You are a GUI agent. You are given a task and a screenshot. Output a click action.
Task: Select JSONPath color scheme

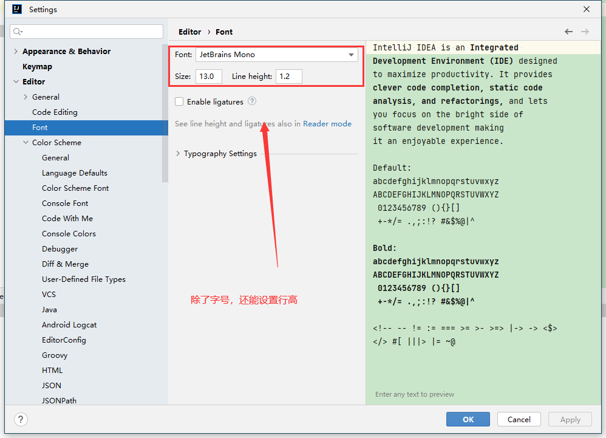point(59,400)
